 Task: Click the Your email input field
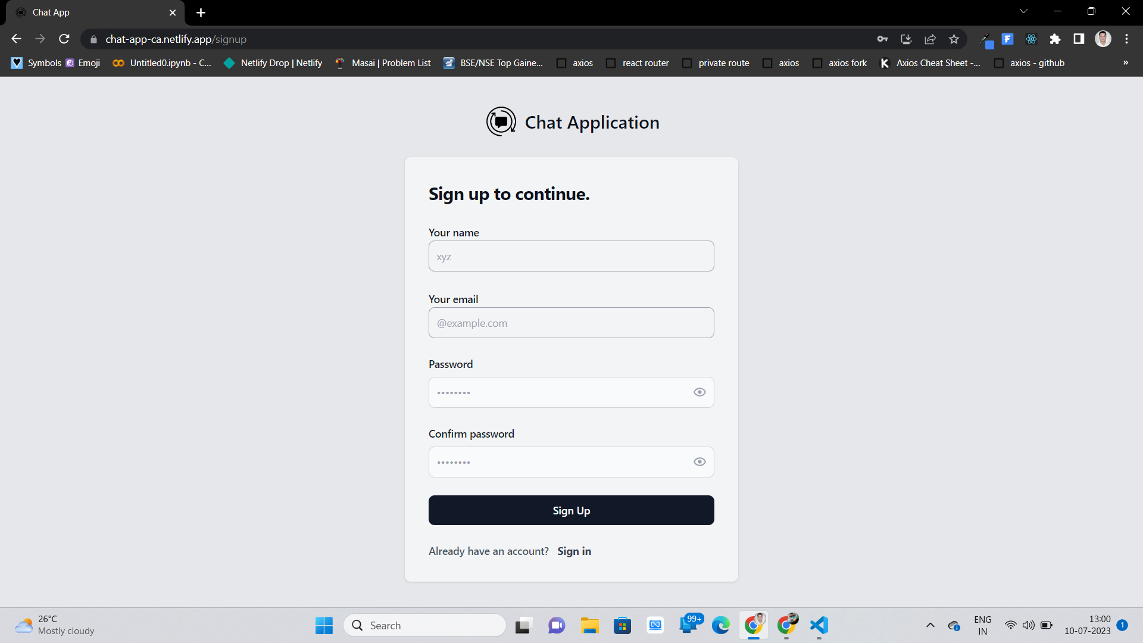pyautogui.click(x=571, y=323)
